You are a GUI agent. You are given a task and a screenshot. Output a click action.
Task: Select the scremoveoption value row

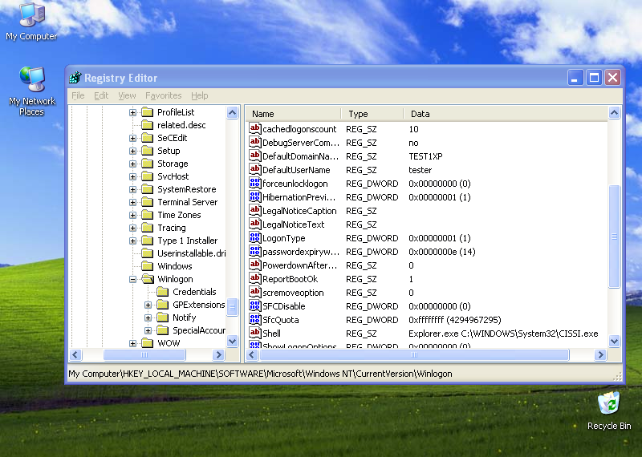click(427, 293)
